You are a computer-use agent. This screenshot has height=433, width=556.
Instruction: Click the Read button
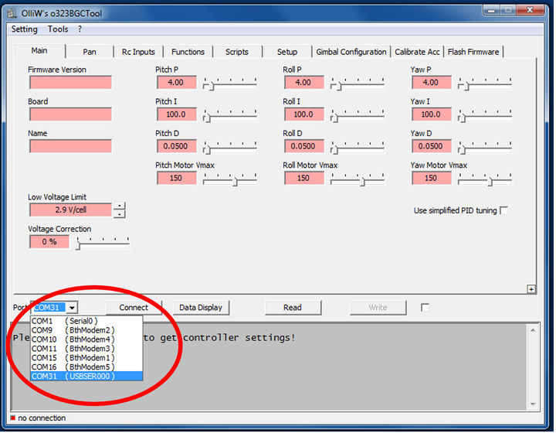293,307
